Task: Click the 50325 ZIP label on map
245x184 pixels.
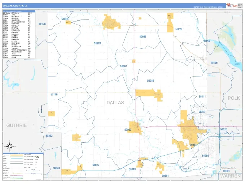Action: pyautogui.click(x=224, y=130)
